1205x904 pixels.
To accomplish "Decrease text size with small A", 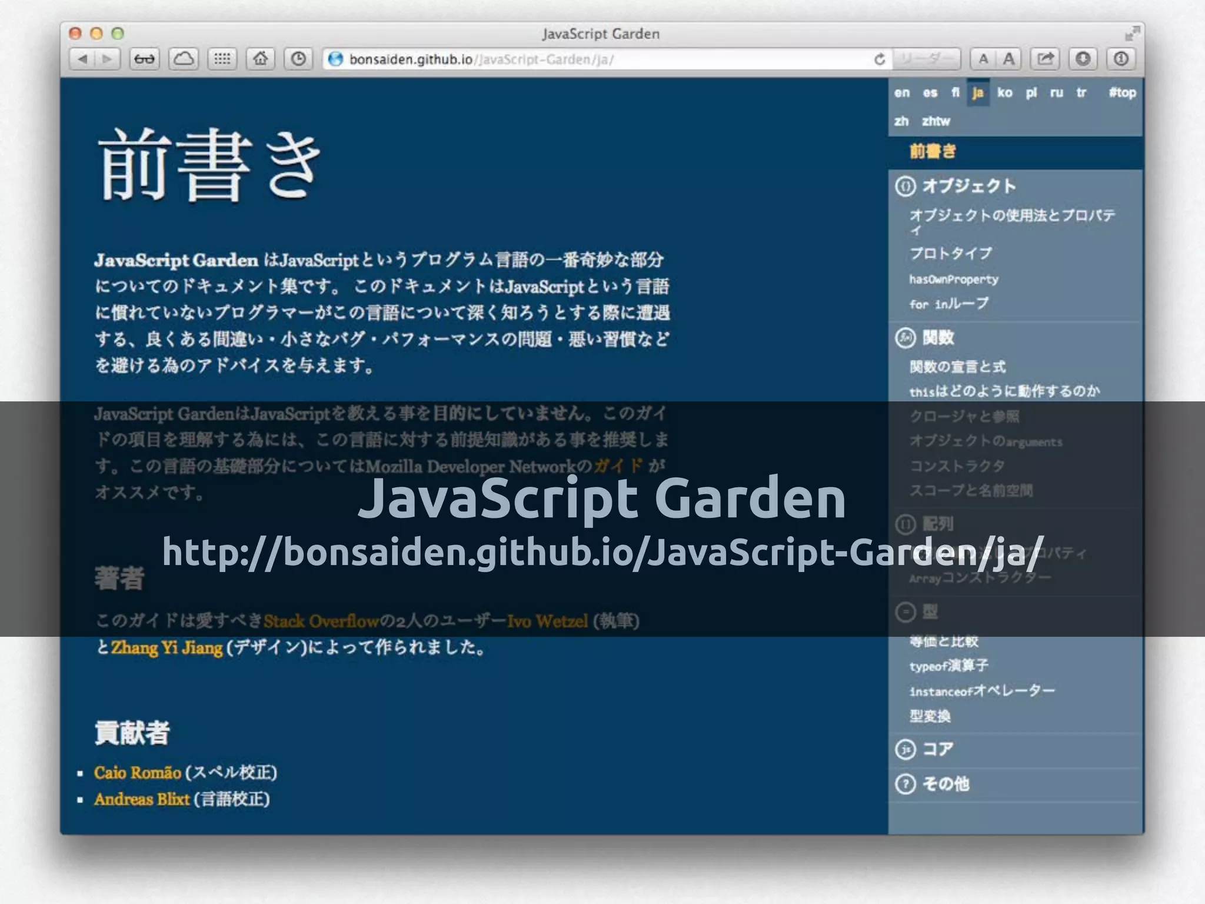I will point(983,59).
